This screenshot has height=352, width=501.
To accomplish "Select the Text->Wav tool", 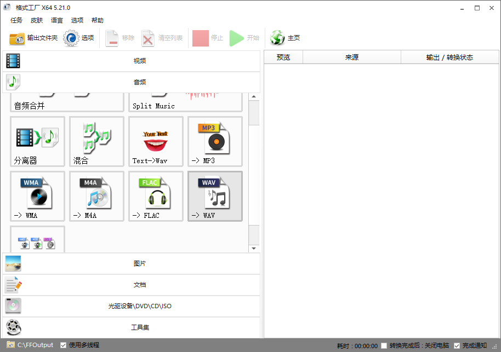I will pyautogui.click(x=156, y=141).
